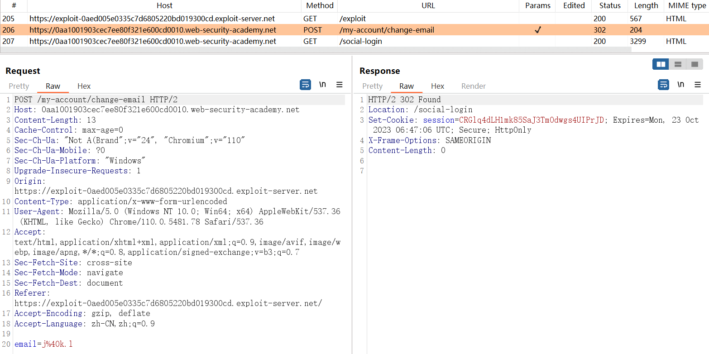Toggle non-printable characters in Request panel
709x354 pixels.
click(322, 85)
